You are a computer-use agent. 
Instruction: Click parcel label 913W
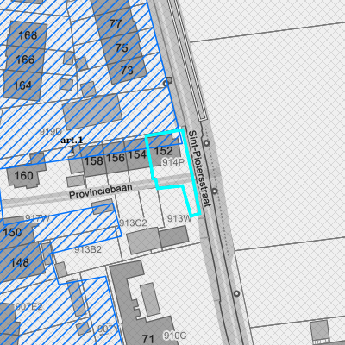coord(179,219)
